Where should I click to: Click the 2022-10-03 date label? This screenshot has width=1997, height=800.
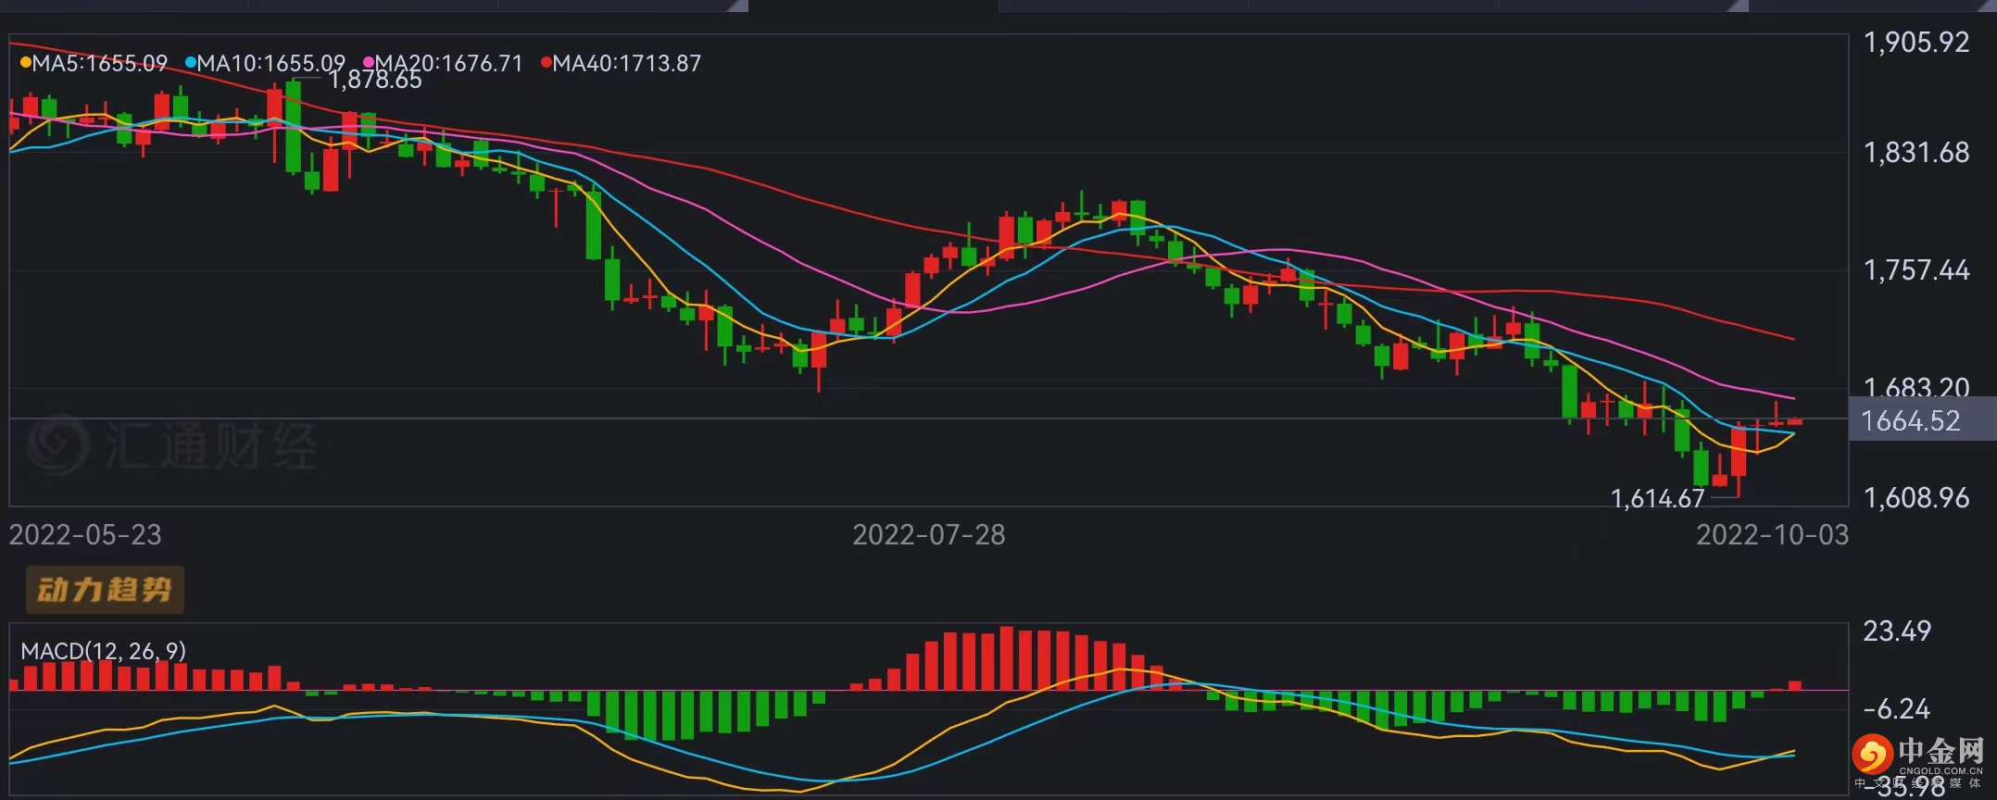(1772, 534)
